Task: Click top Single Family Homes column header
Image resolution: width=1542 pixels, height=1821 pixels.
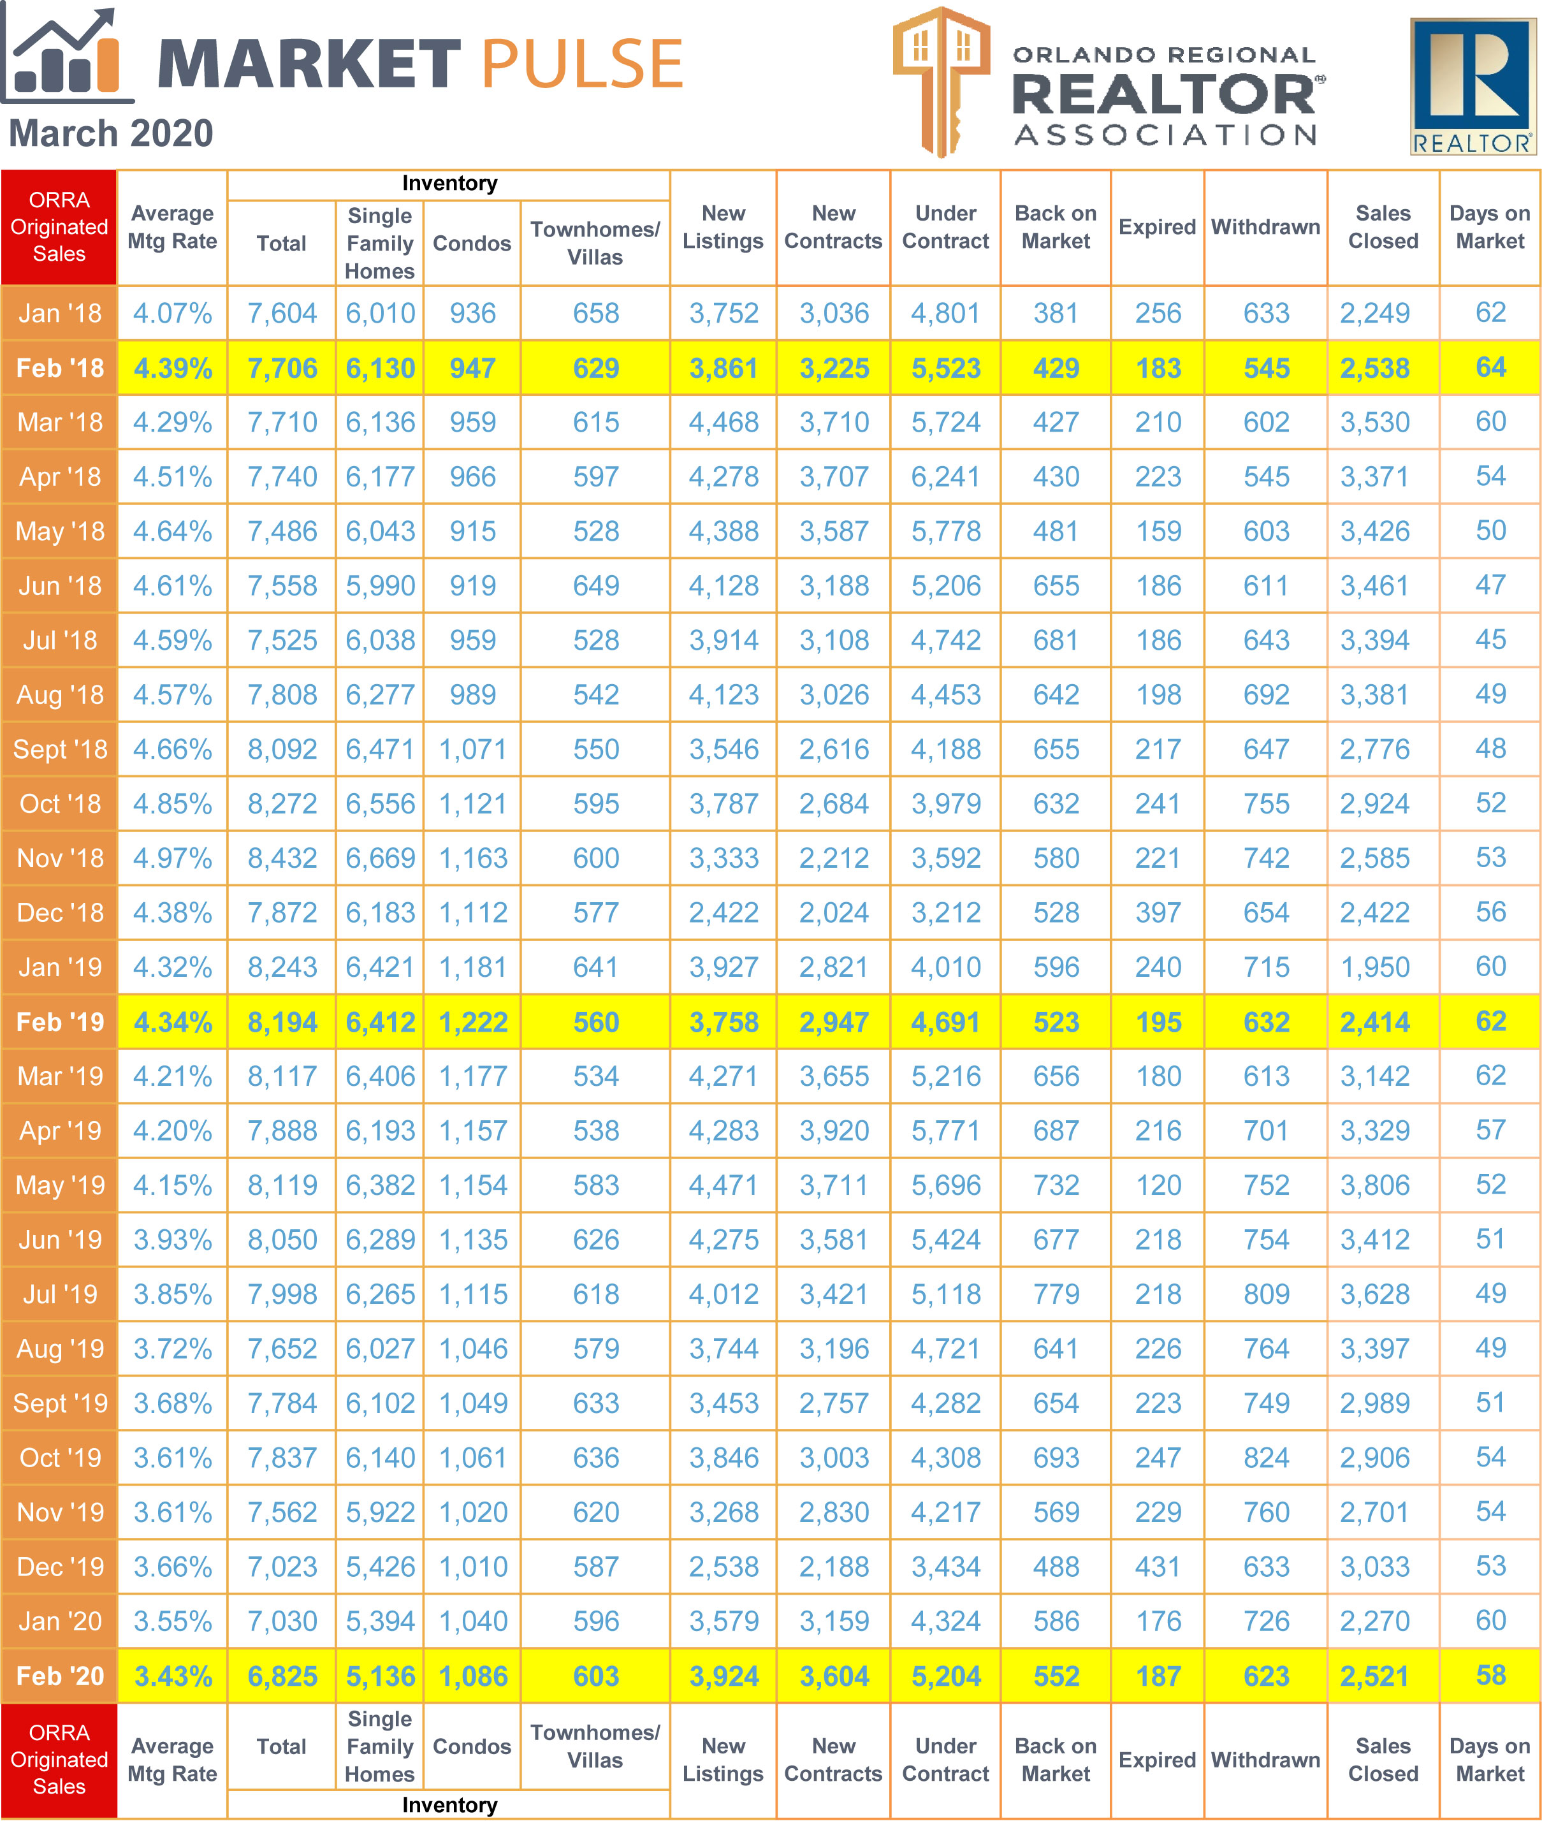Action: 379,243
